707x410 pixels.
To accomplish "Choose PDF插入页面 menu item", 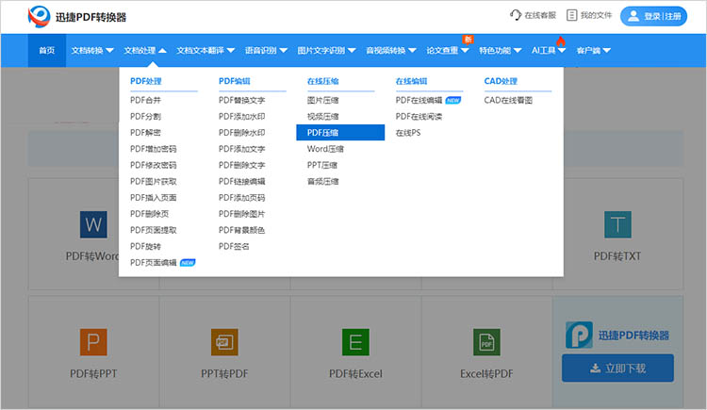I will coord(154,198).
